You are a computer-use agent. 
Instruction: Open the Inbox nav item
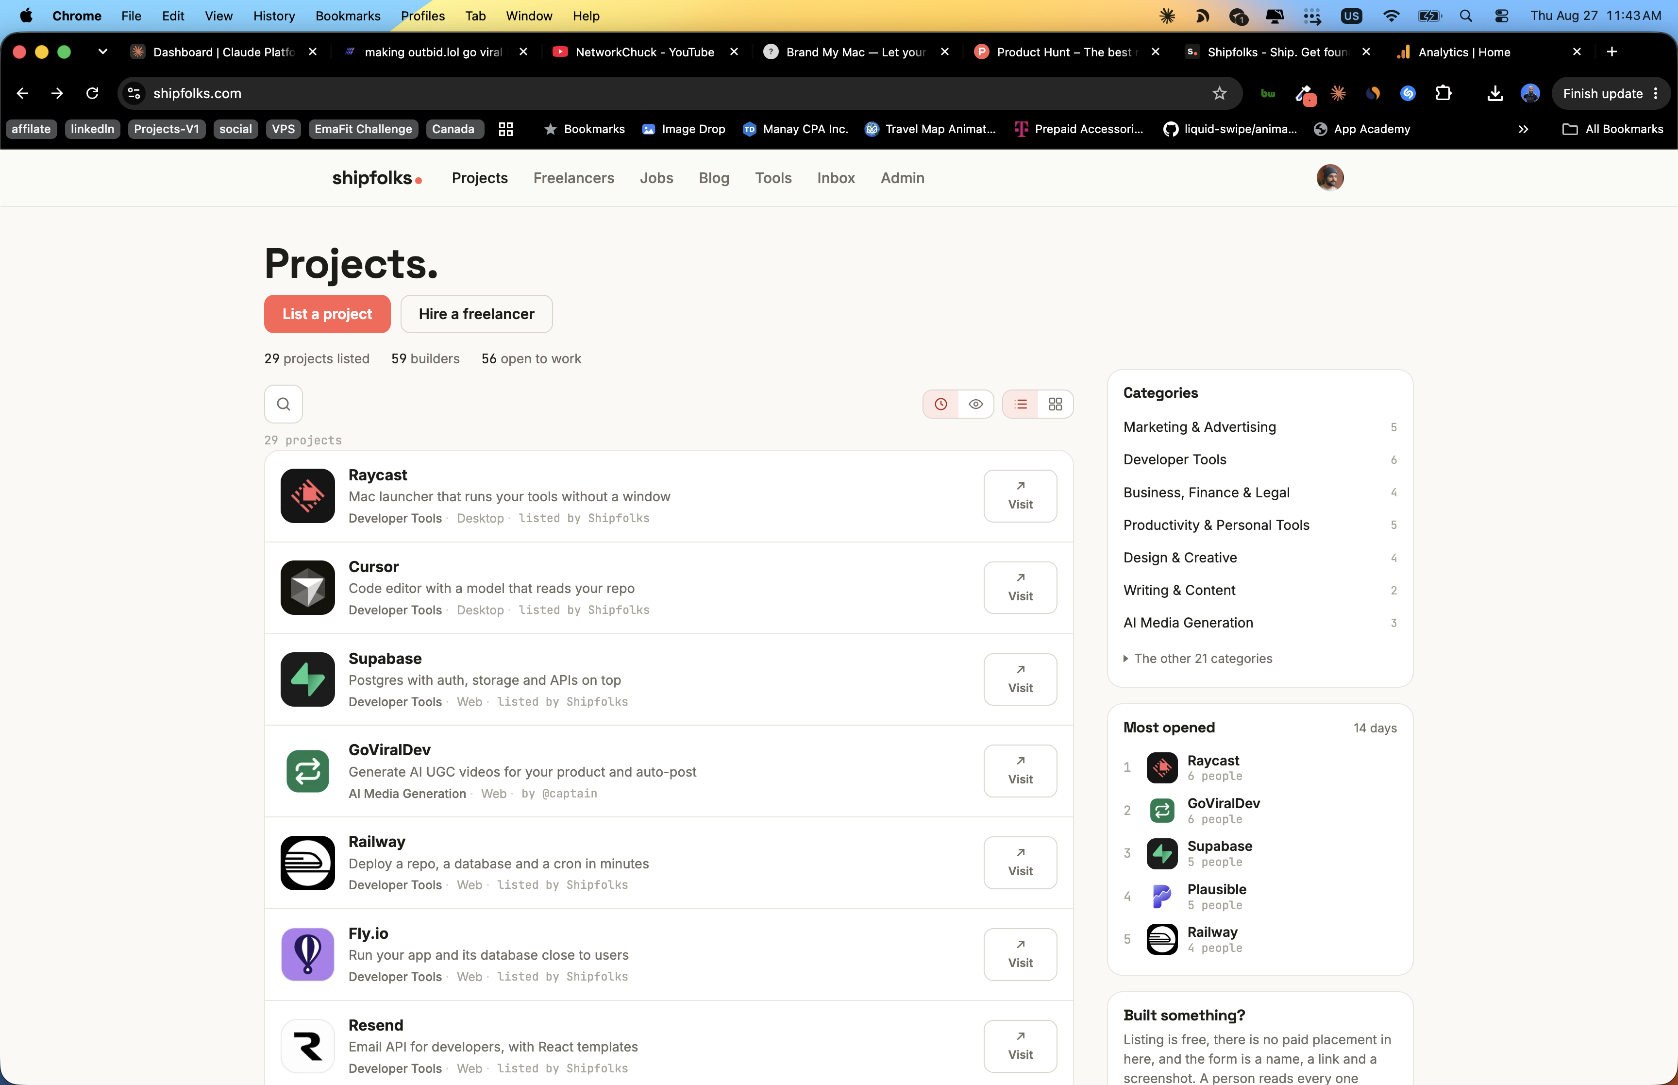836,178
